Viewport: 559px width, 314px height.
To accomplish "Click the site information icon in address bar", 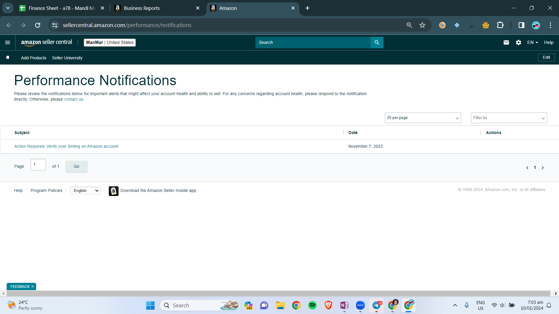I will pos(55,25).
